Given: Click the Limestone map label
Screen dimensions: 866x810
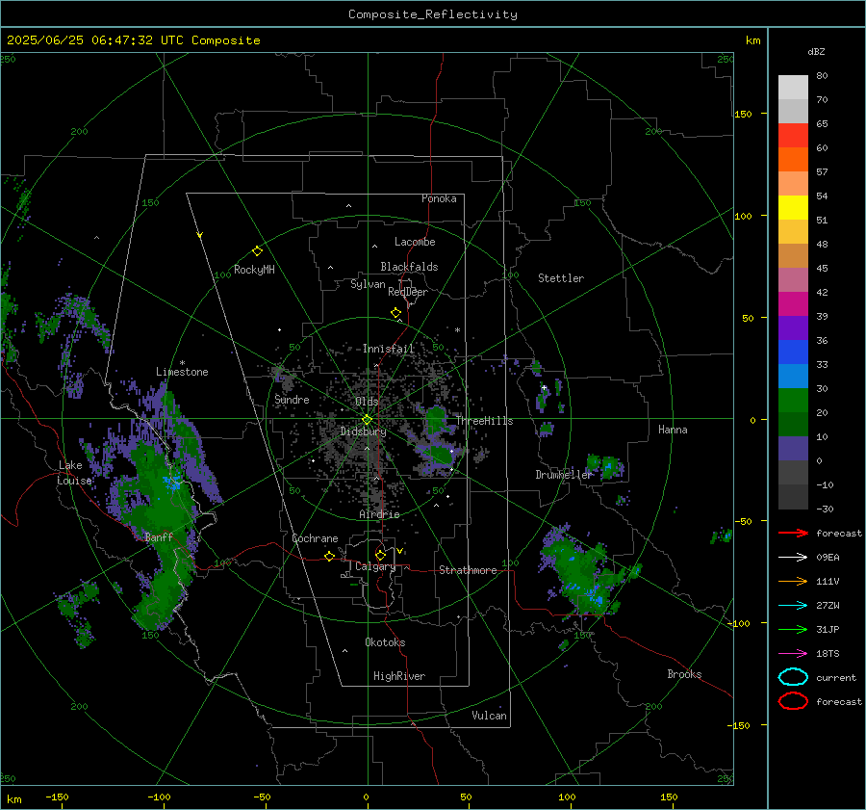Looking at the screenshot, I should 182,372.
